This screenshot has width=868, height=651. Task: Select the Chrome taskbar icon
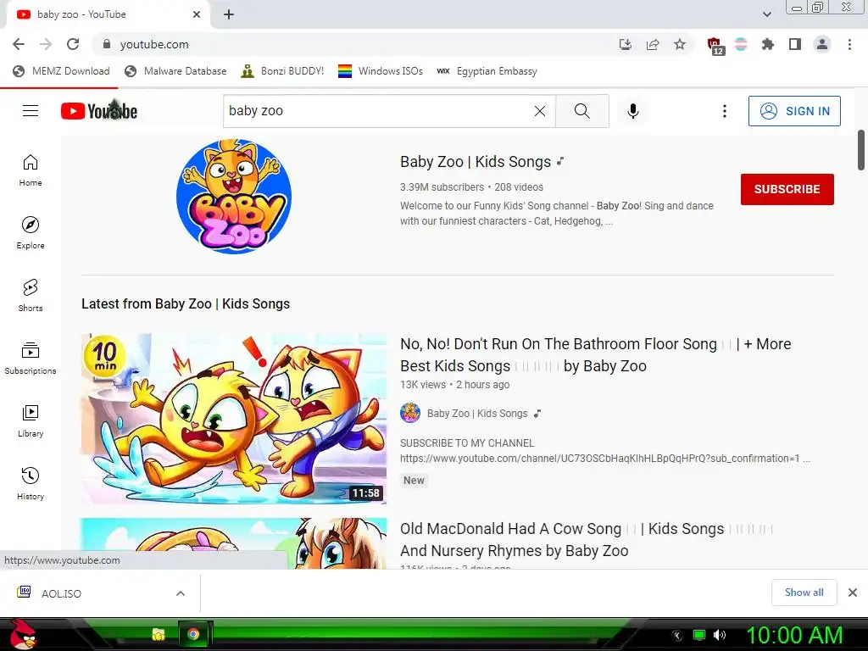(193, 634)
